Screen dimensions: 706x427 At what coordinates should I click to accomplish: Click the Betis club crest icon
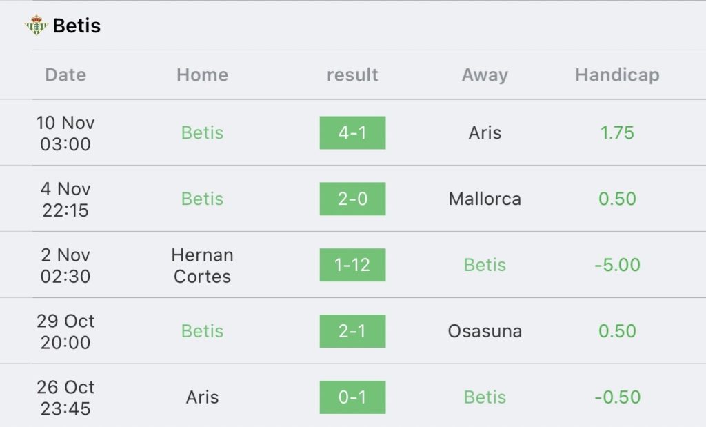(36, 26)
